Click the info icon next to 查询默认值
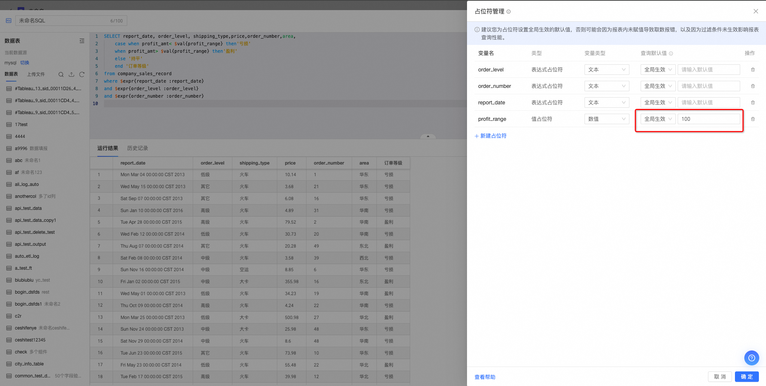The image size is (766, 386). point(671,53)
